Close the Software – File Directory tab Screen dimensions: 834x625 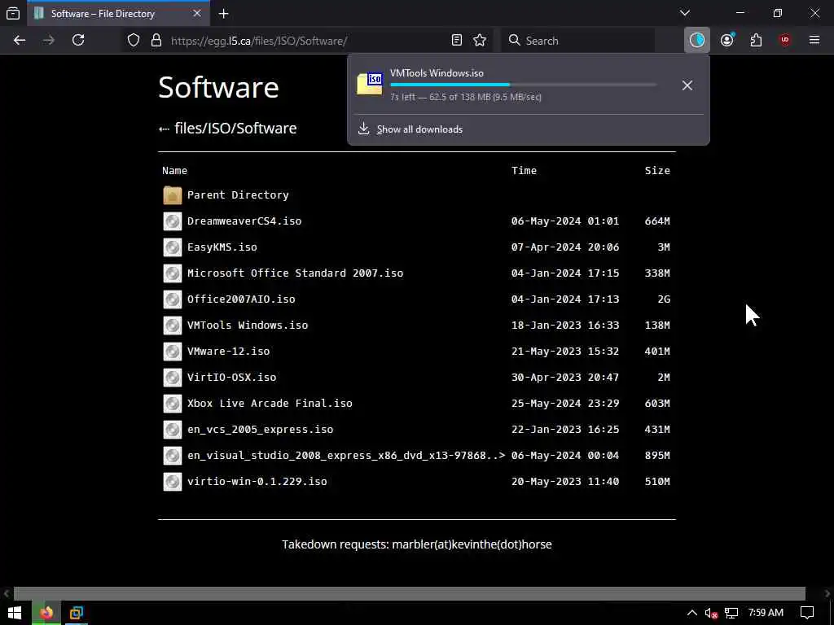coord(197,13)
